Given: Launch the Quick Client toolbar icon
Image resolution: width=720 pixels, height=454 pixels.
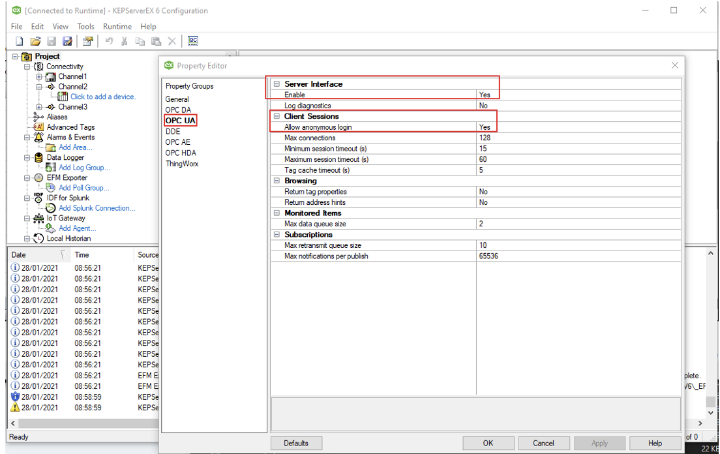Looking at the screenshot, I should coord(193,41).
